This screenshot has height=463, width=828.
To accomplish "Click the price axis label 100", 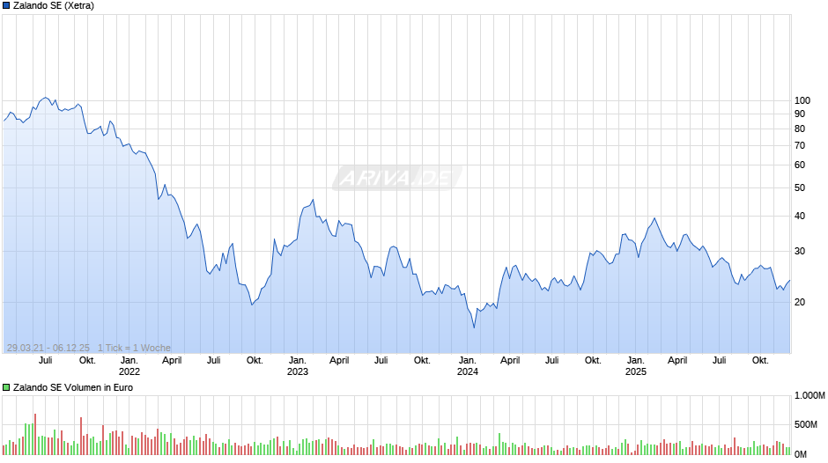I will click(x=802, y=100).
